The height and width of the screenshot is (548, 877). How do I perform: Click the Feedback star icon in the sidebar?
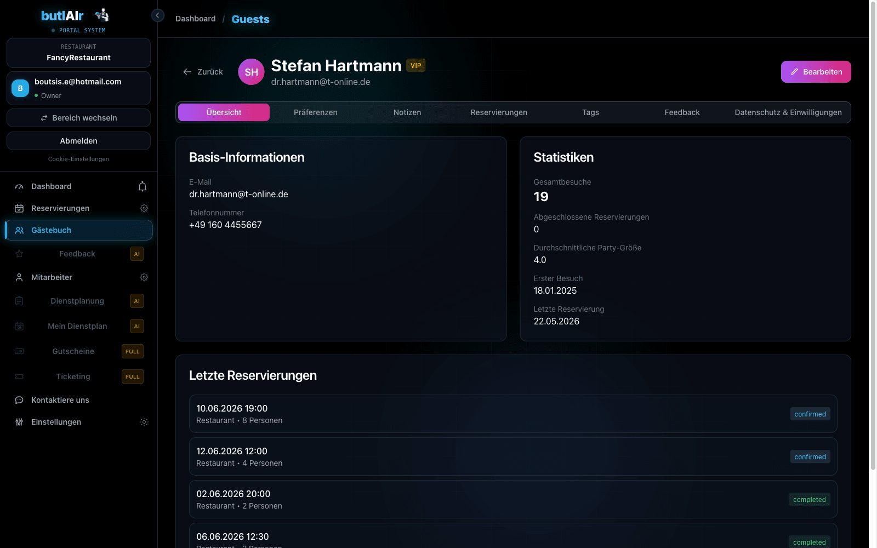click(19, 254)
